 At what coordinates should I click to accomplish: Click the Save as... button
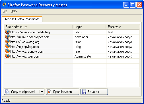tap(94, 92)
